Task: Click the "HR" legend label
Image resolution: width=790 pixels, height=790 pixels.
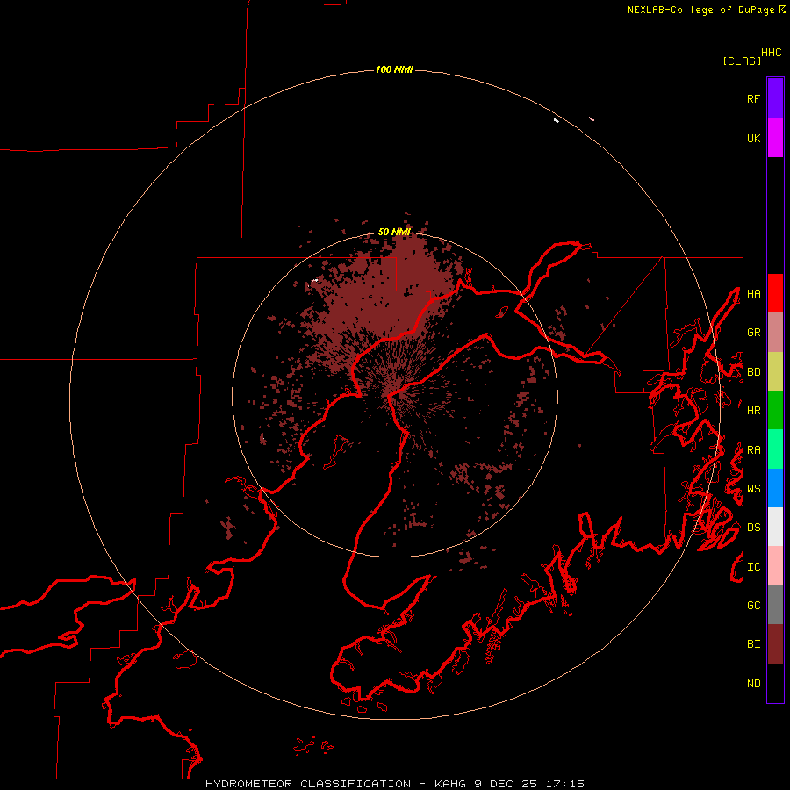Action: (x=754, y=411)
